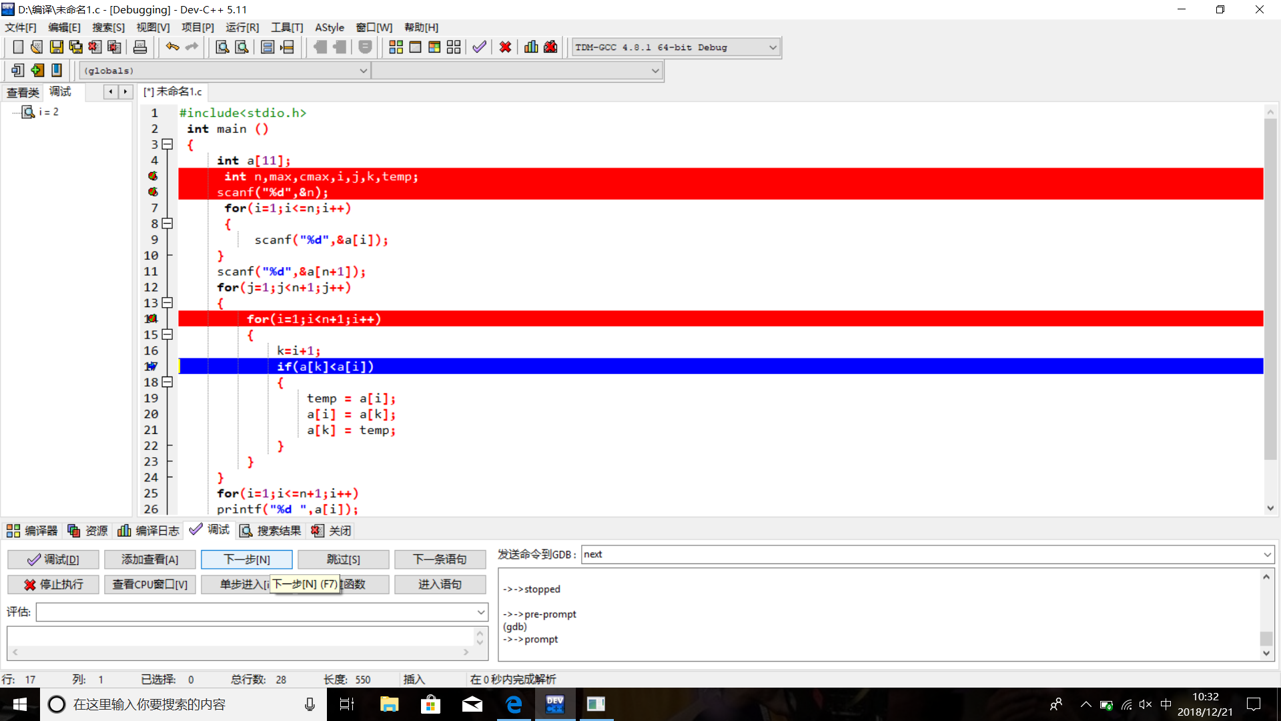Save the current file
The height and width of the screenshot is (721, 1281).
coord(57,47)
